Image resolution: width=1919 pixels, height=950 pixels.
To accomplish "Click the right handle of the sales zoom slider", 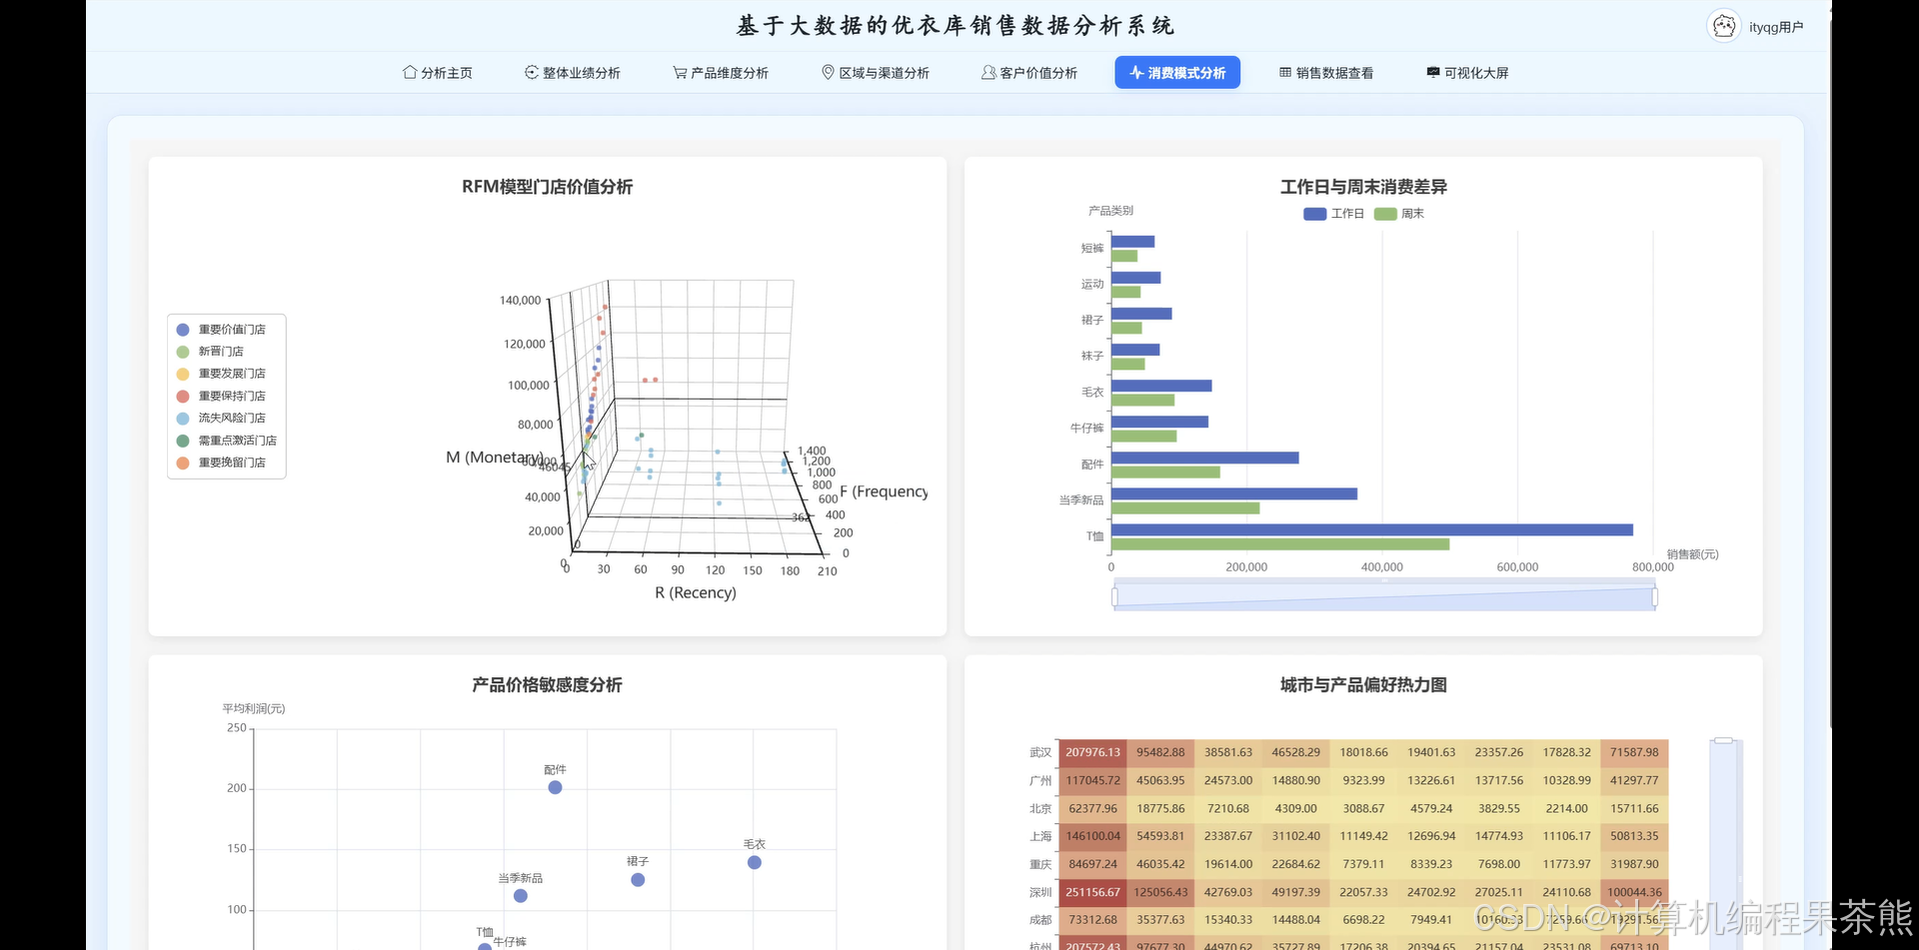I will [1655, 597].
